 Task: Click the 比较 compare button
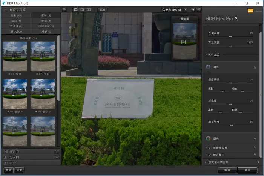(102, 9)
